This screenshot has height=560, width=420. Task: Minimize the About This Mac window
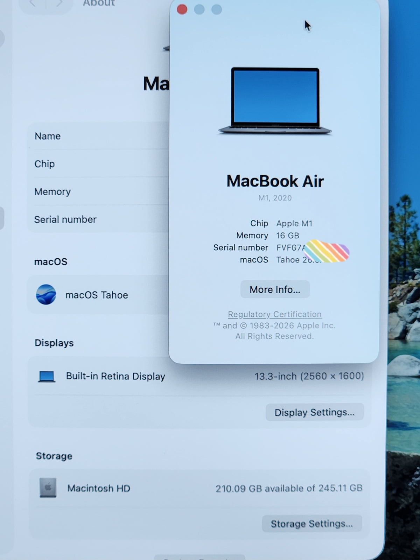[x=199, y=9]
